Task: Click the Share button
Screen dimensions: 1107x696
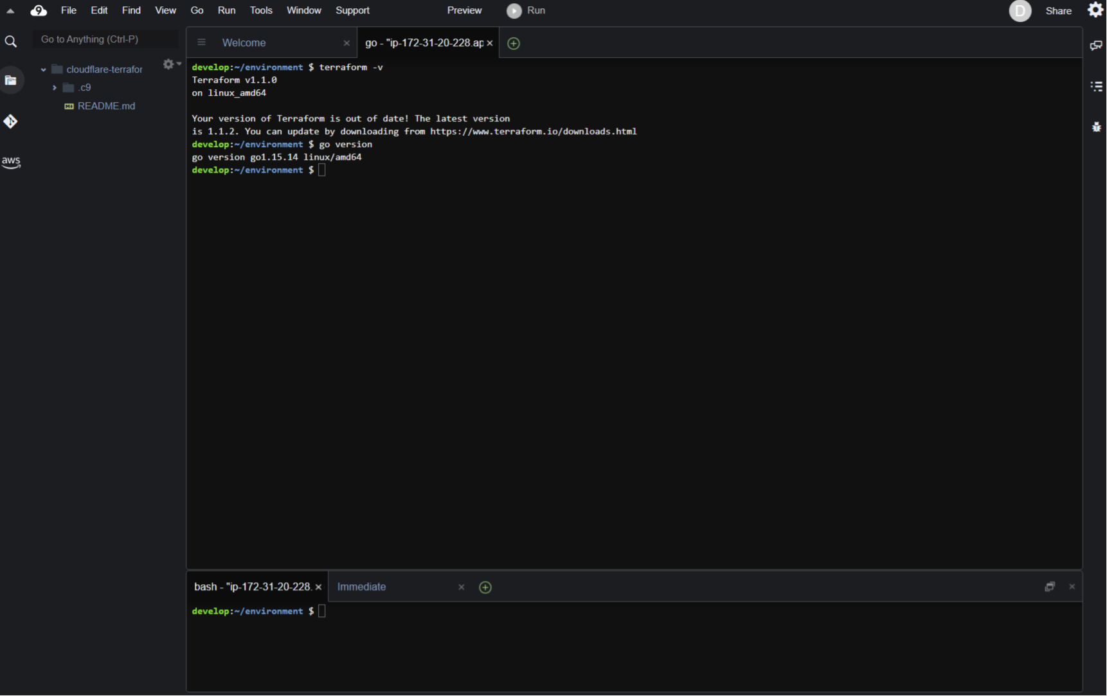Action: coord(1058,11)
